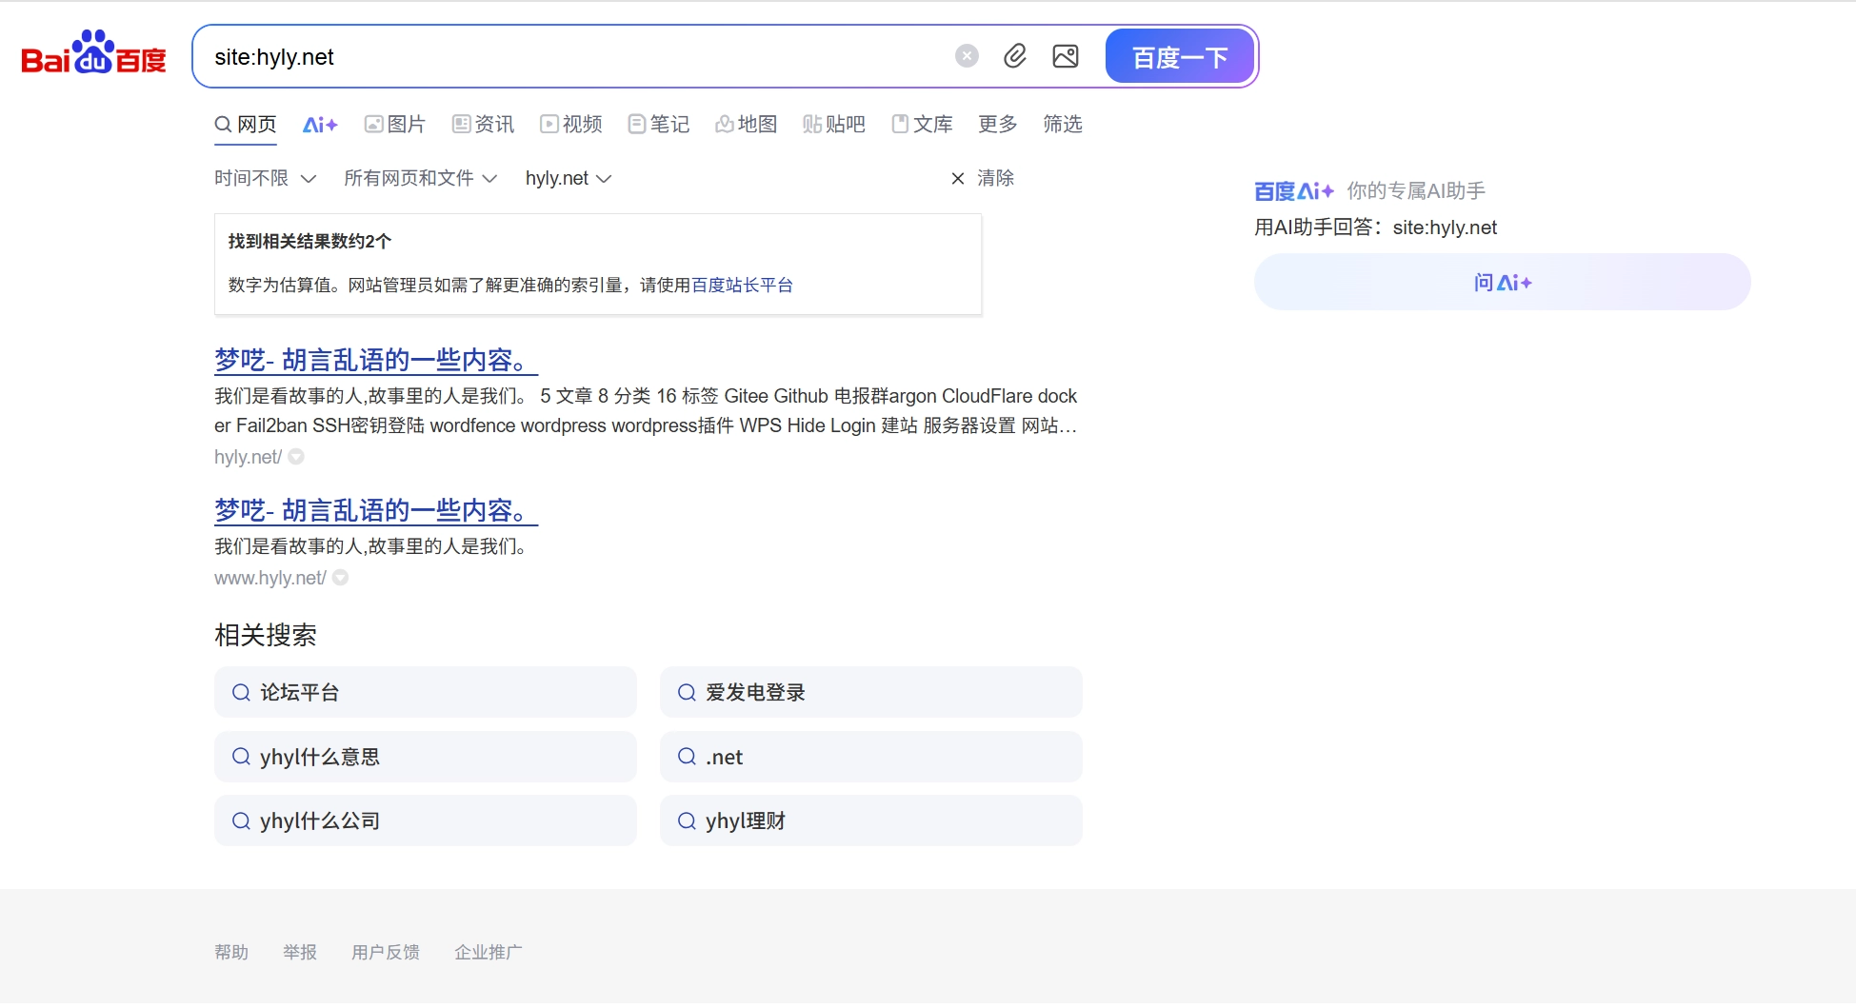
Task: Click the 百度Ai+ logo in sidebar
Action: click(x=1293, y=191)
